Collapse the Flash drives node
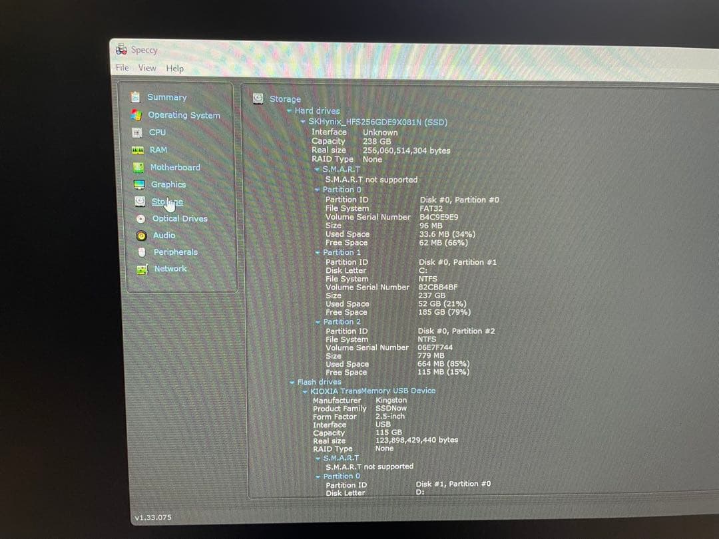Viewport: 719px width, 539px height. click(x=292, y=382)
